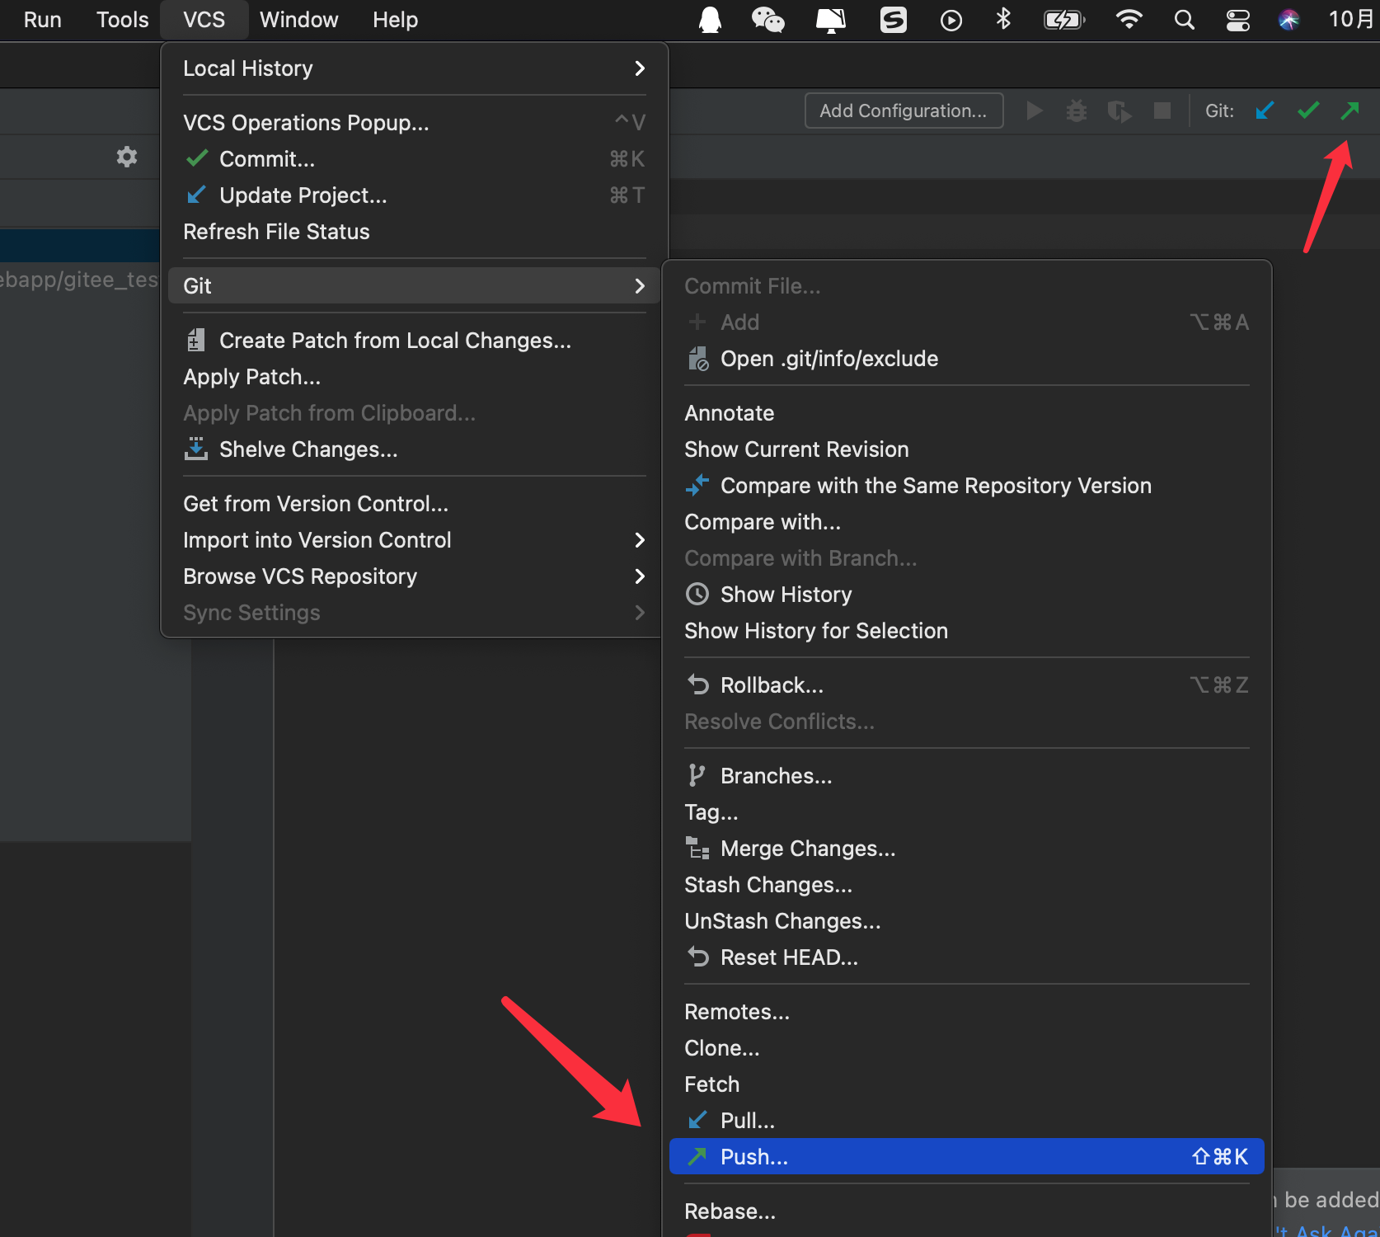This screenshot has height=1237, width=1380.
Task: Choose VCS Operations Popup
Action: pos(414,123)
